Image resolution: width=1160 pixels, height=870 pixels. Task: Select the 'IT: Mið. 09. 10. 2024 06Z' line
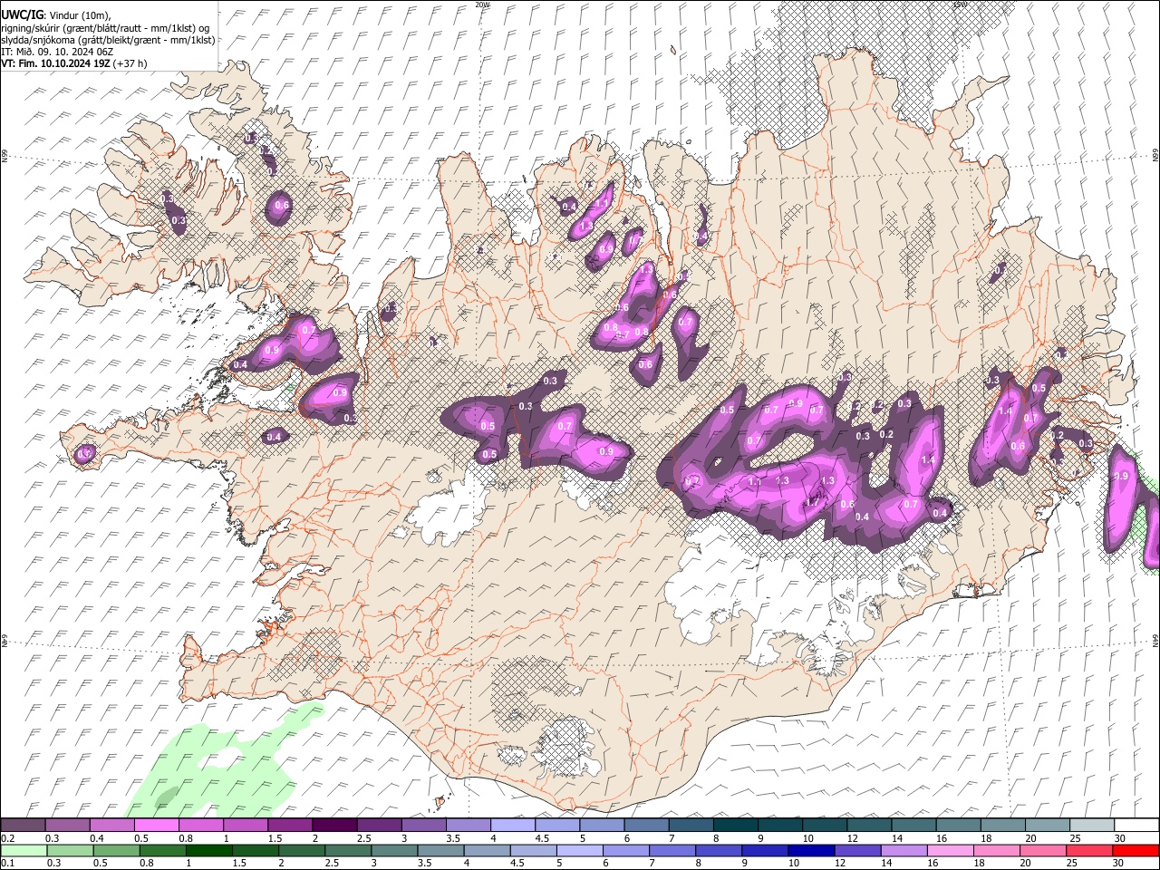[57, 52]
